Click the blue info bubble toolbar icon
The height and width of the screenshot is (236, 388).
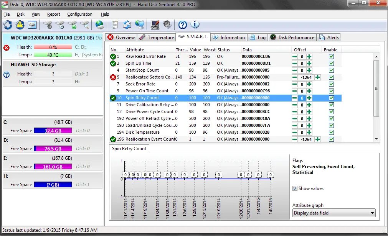coord(195,25)
